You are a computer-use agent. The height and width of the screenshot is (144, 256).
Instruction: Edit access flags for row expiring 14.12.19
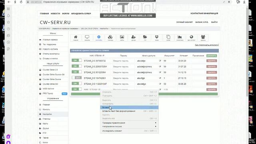160,72
